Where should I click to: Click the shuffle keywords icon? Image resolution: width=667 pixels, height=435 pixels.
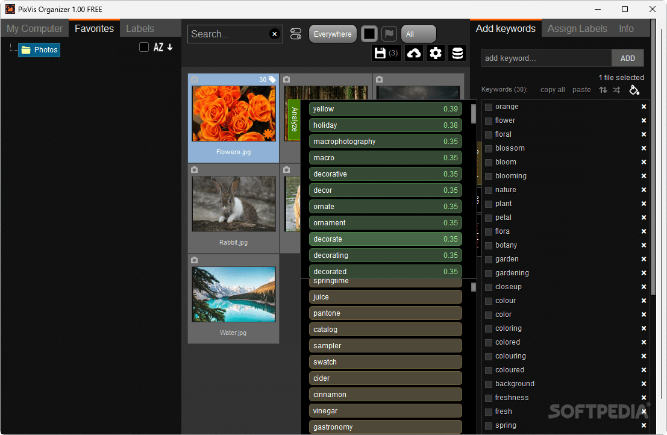[615, 90]
